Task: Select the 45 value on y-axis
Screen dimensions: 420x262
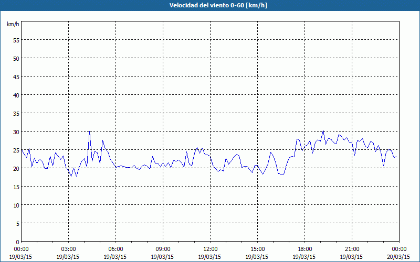Action: (16, 77)
